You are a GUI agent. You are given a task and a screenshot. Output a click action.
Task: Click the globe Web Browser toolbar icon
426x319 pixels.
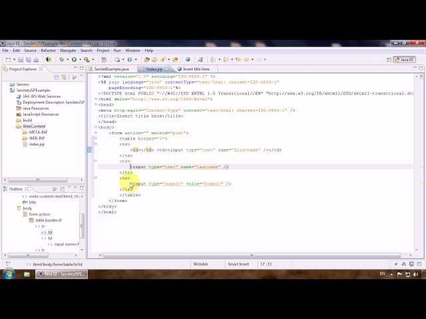click(188, 60)
